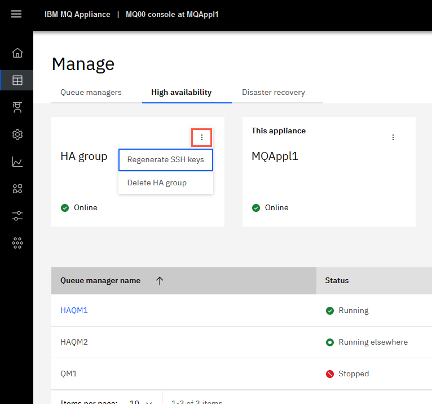Open HA group overflow menu
This screenshot has width=432, height=404.
[202, 137]
